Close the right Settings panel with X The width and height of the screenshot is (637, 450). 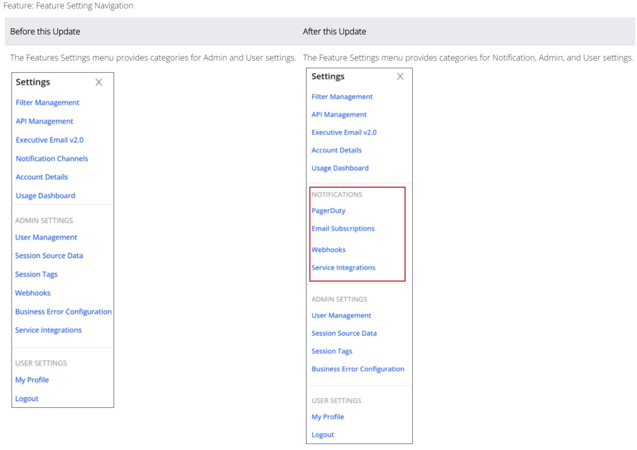pos(400,76)
